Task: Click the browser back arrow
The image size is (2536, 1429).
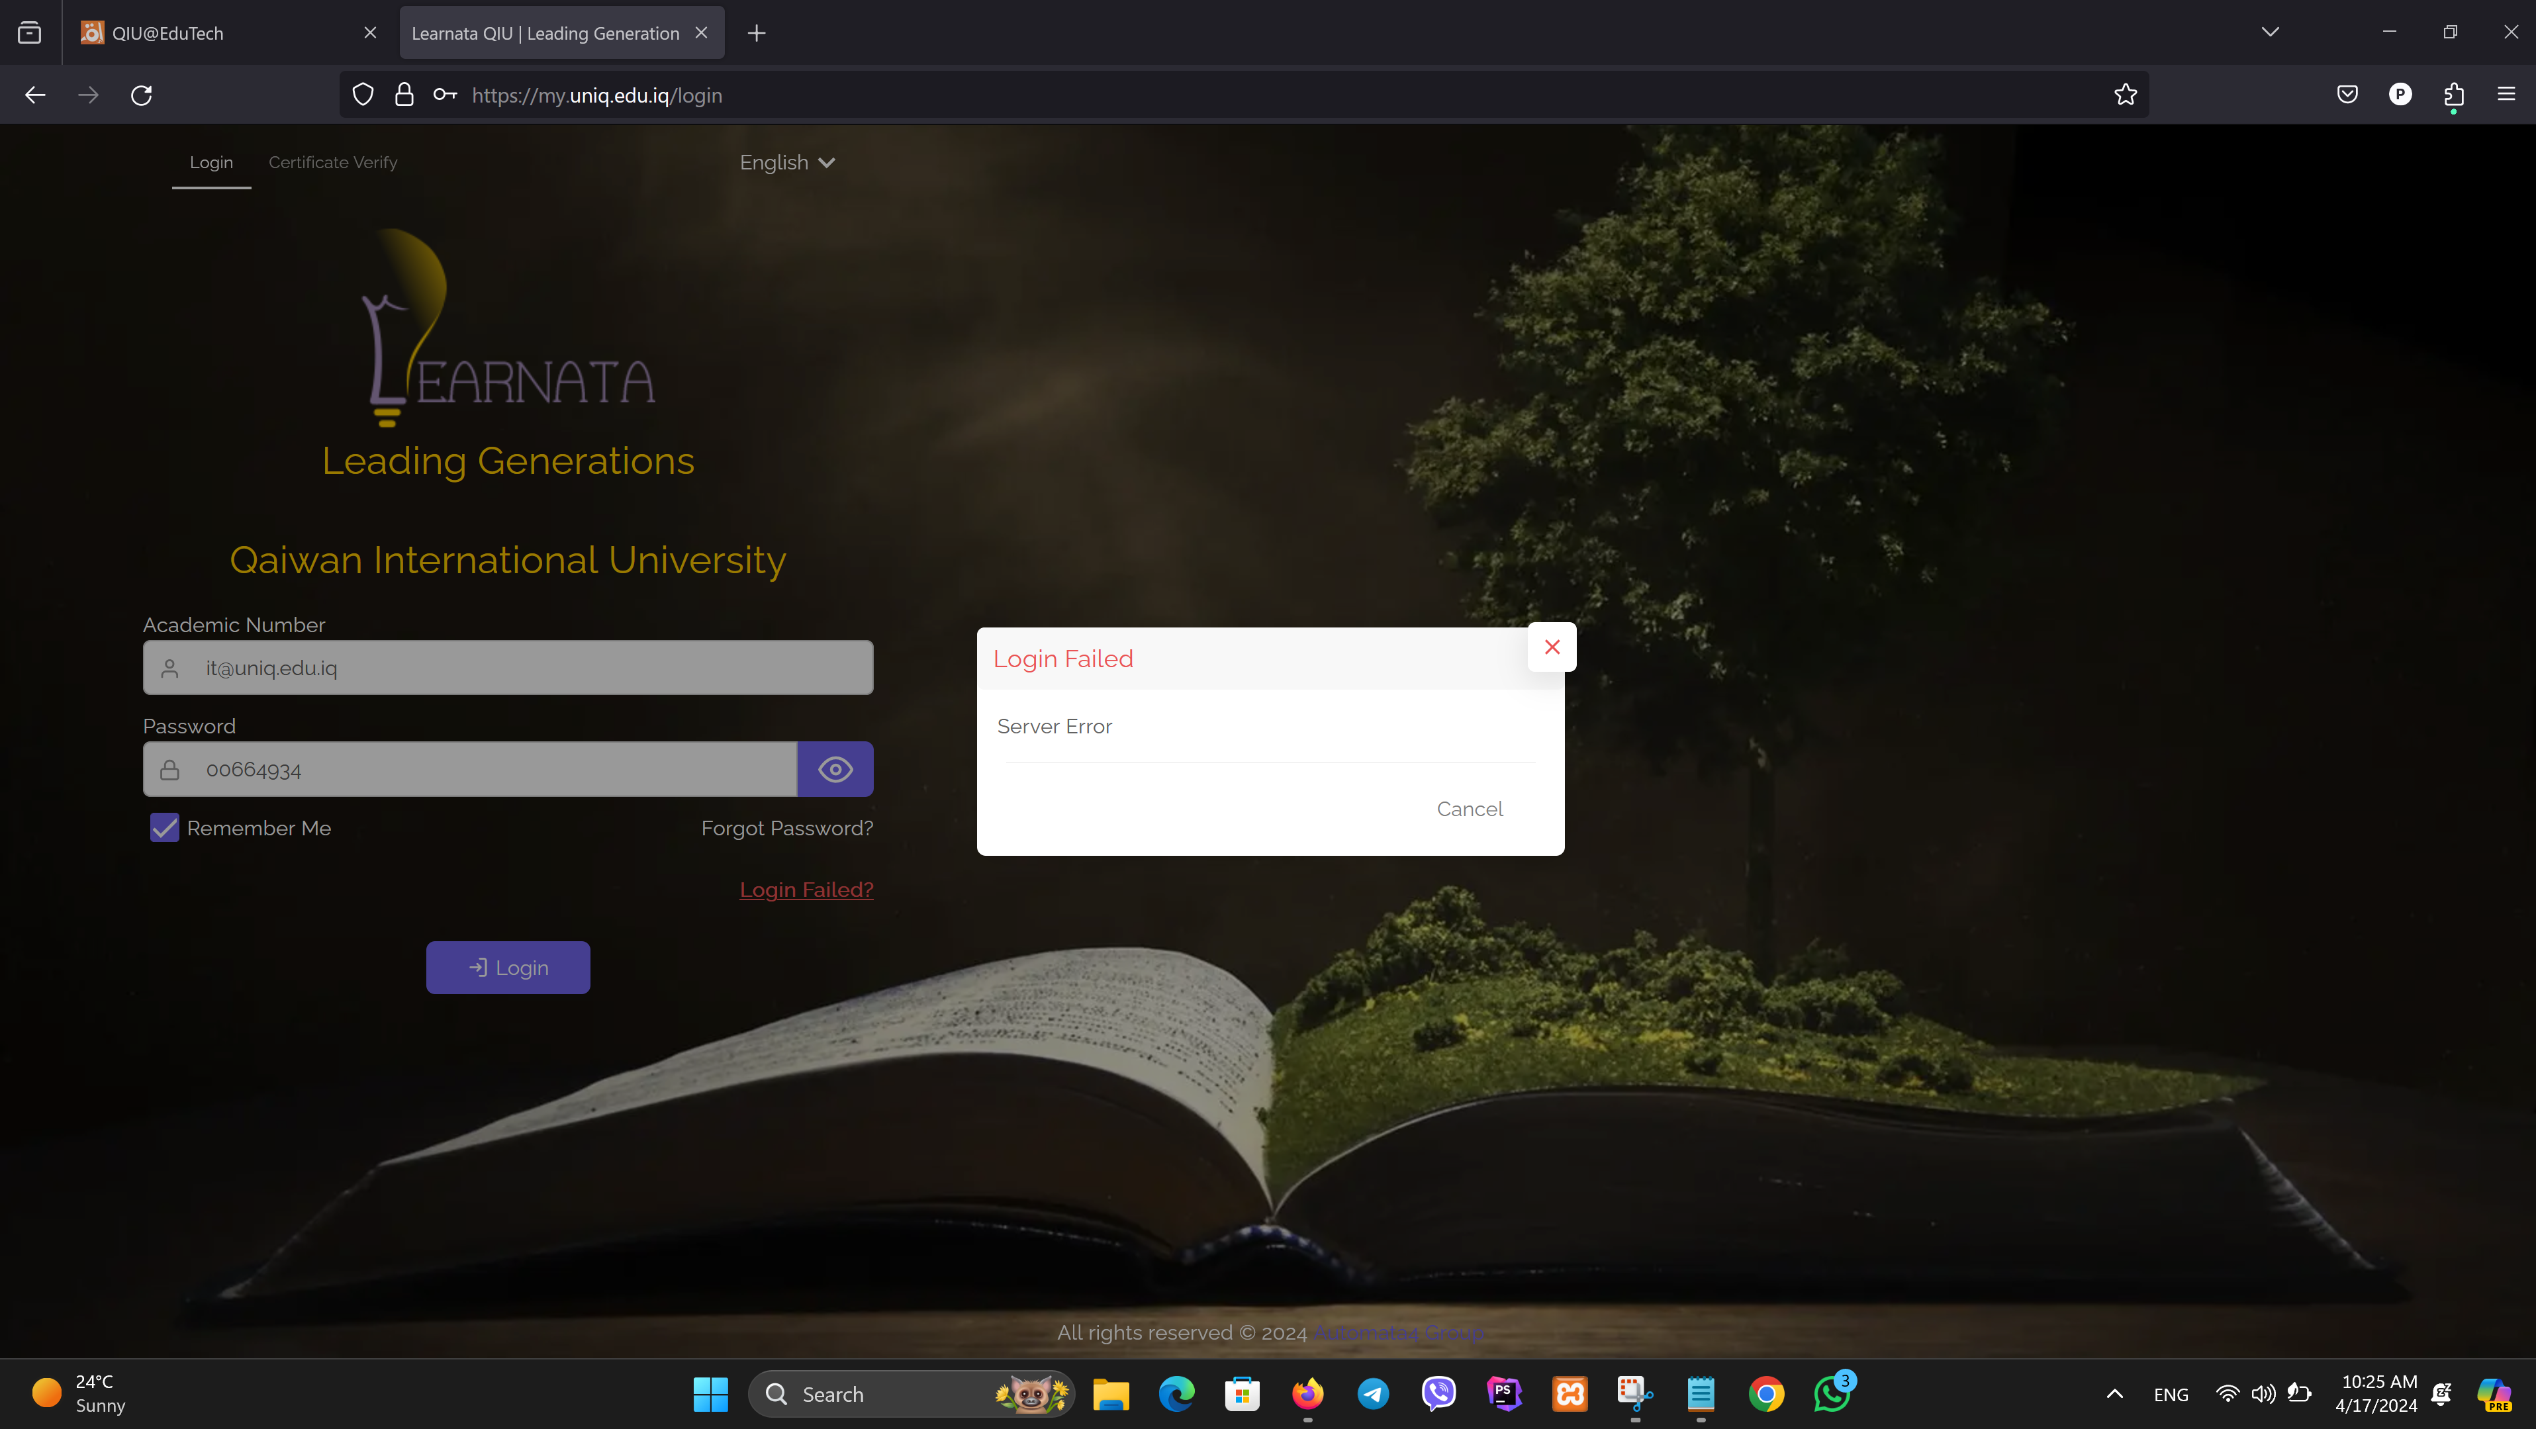Action: tap(36, 95)
